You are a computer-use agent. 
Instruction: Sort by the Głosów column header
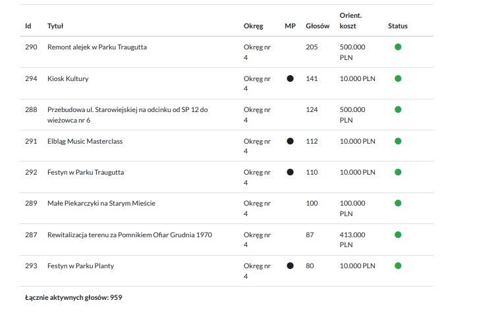coord(317,26)
